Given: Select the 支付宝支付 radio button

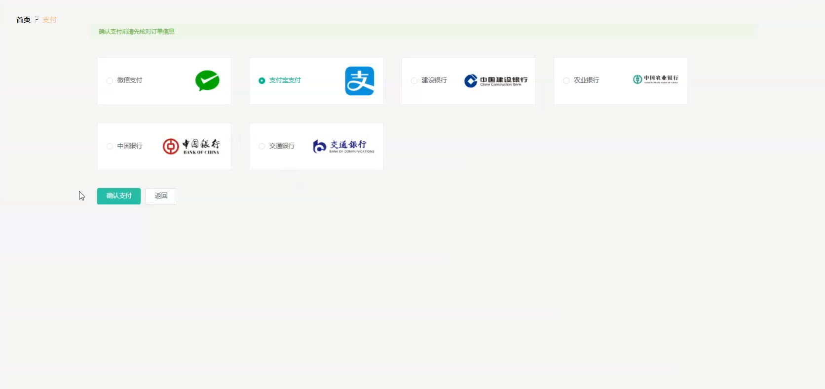Looking at the screenshot, I should click(262, 80).
